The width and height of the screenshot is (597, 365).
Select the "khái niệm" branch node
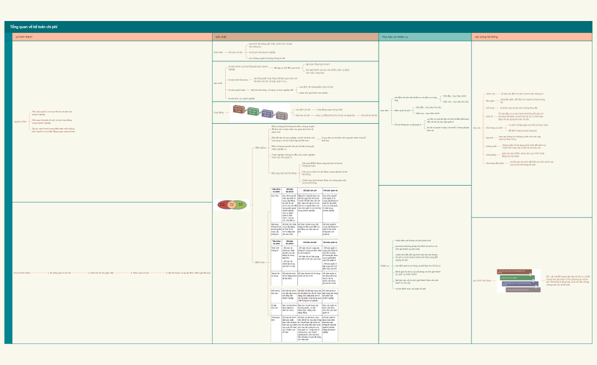click(x=218, y=51)
